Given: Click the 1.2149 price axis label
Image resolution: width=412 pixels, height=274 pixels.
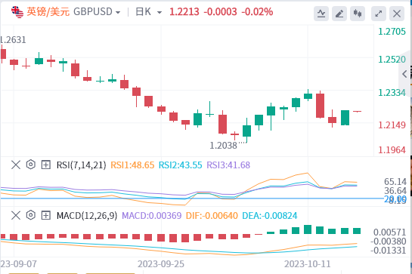Looking at the screenshot, I should (x=392, y=125).
